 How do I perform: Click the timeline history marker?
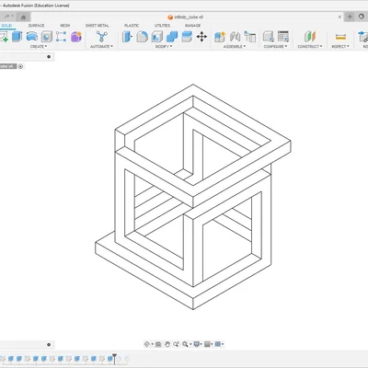click(114, 358)
